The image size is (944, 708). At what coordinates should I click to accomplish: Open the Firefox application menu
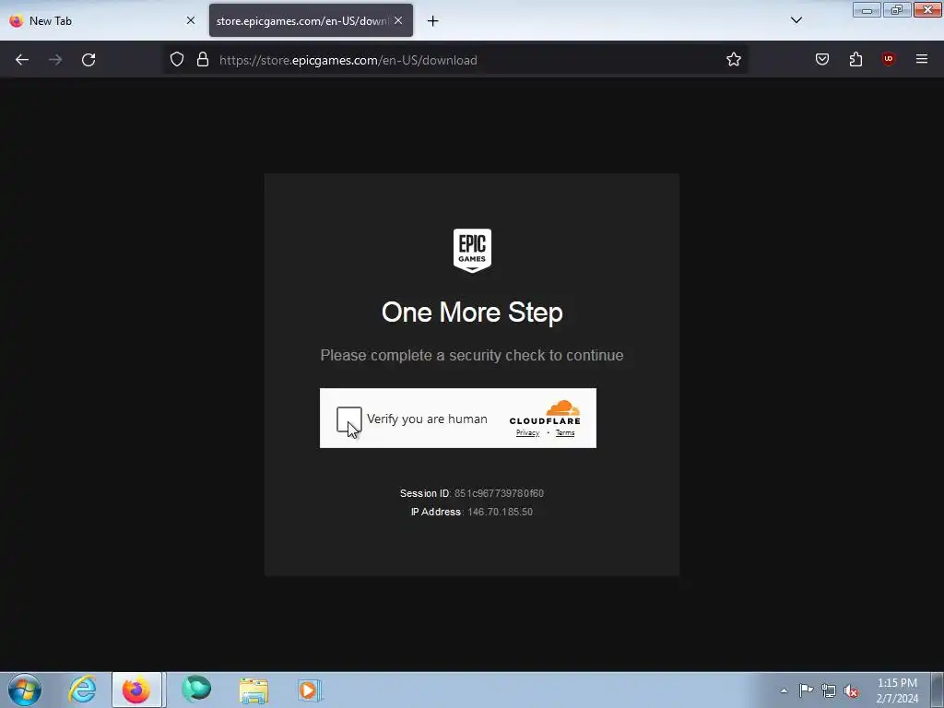(922, 59)
